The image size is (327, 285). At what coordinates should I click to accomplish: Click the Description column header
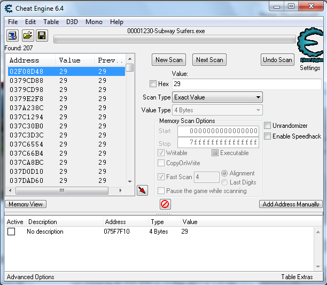tap(43, 222)
